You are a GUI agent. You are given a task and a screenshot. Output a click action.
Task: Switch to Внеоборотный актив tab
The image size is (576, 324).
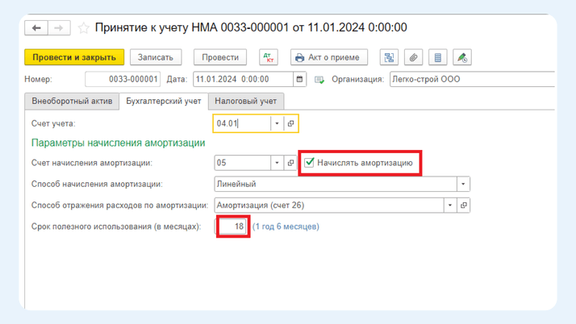[x=72, y=102]
